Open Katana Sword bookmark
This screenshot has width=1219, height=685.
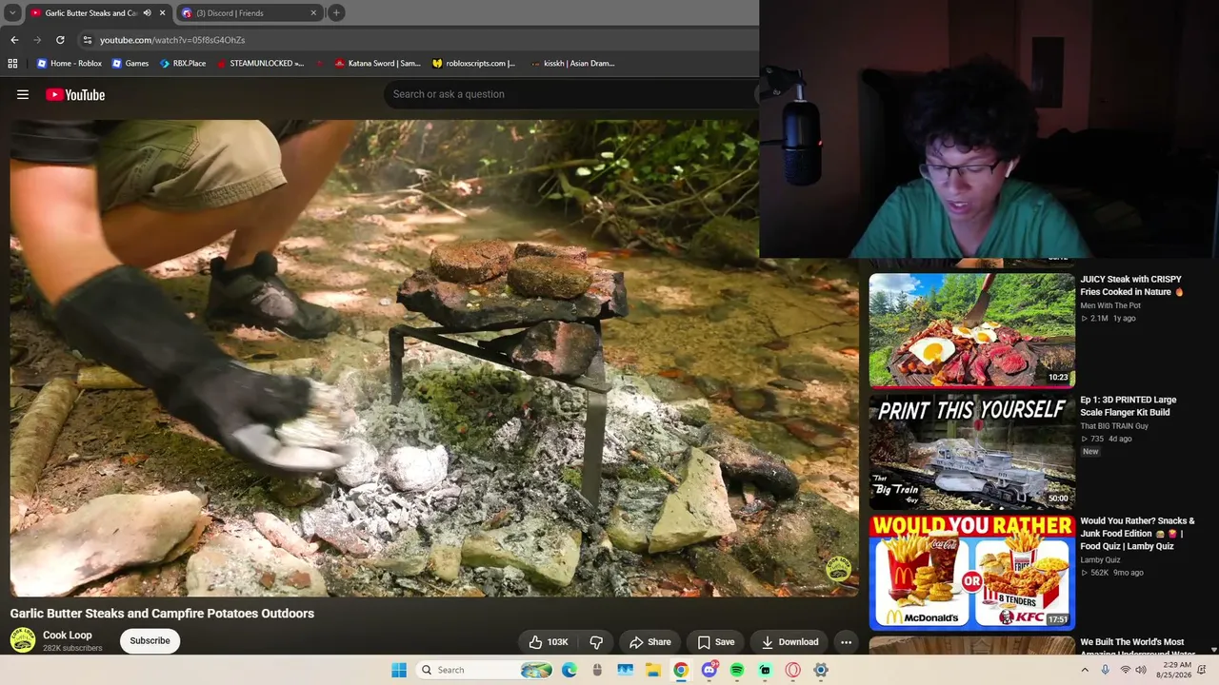(x=377, y=64)
